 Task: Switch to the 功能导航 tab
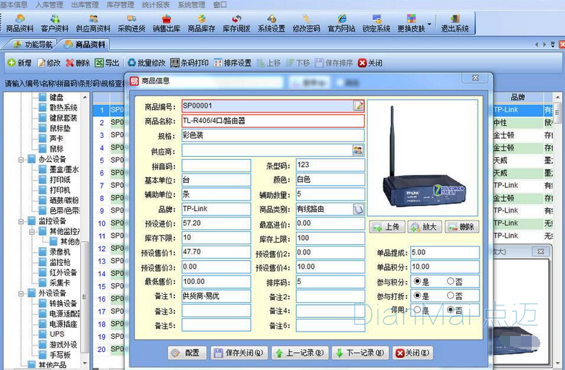[33, 45]
